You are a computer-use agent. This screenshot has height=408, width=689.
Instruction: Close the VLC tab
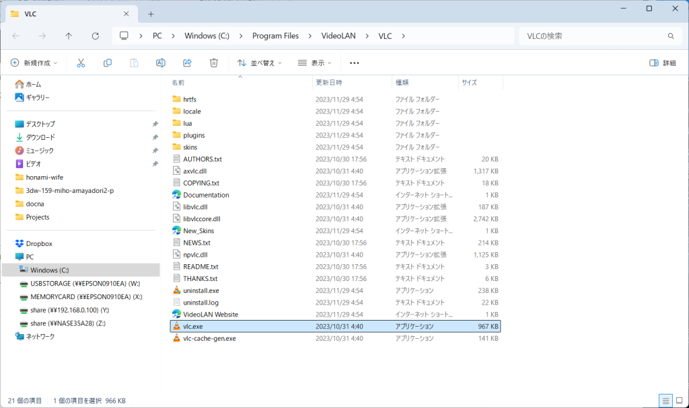(x=126, y=14)
